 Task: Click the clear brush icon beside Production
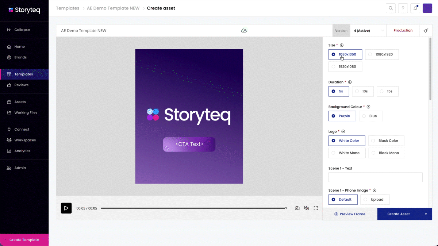(426, 31)
